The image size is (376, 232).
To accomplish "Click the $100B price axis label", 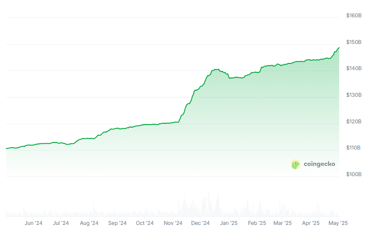I will tap(354, 175).
